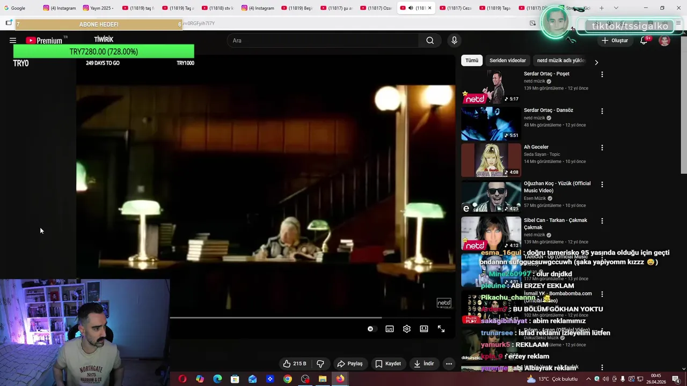Open the Oluştur create menu

pyautogui.click(x=615, y=41)
